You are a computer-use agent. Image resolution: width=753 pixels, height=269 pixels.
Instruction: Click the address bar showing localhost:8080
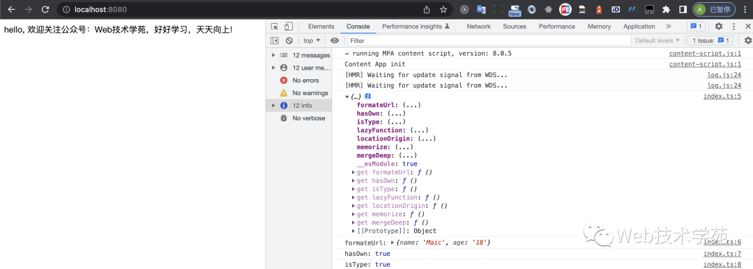pyautogui.click(x=240, y=9)
